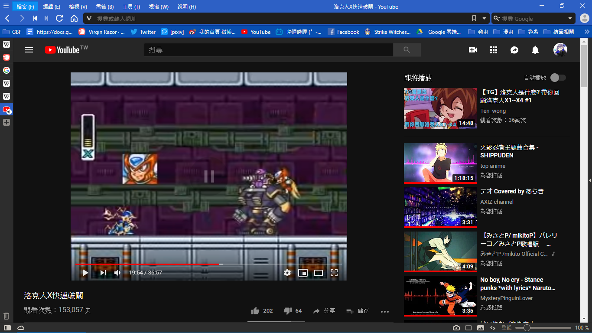
Task: Open the 動畫 bookmark folder
Action: point(478,32)
